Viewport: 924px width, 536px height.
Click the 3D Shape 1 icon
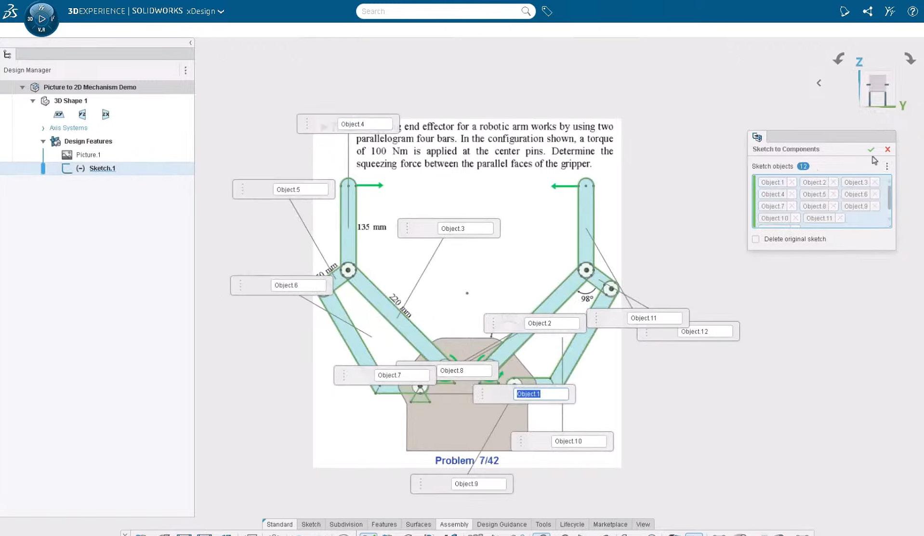pyautogui.click(x=45, y=101)
